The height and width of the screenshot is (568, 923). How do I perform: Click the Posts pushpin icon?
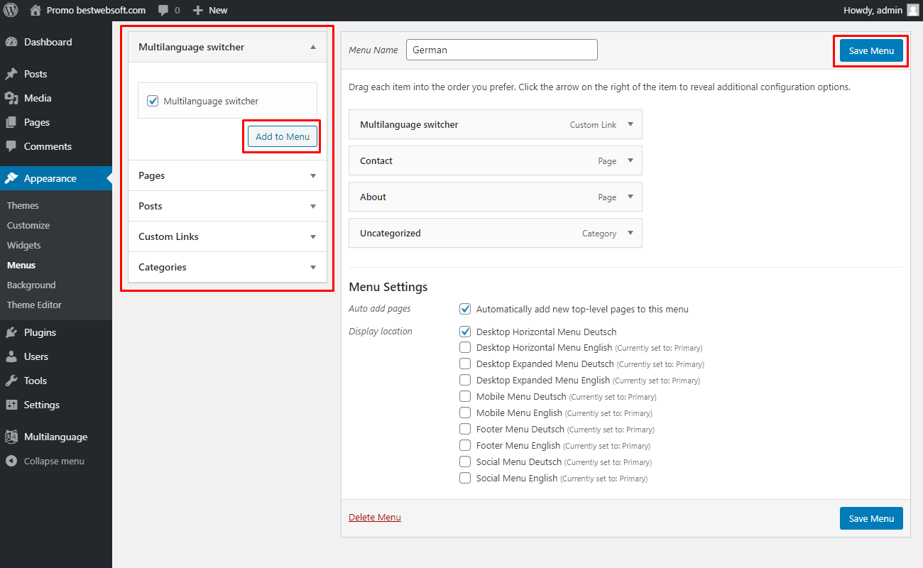tap(11, 74)
